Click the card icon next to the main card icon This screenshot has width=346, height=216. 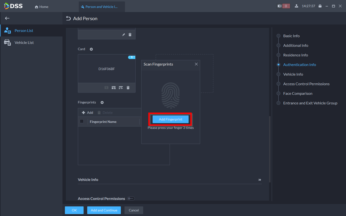click(114, 87)
